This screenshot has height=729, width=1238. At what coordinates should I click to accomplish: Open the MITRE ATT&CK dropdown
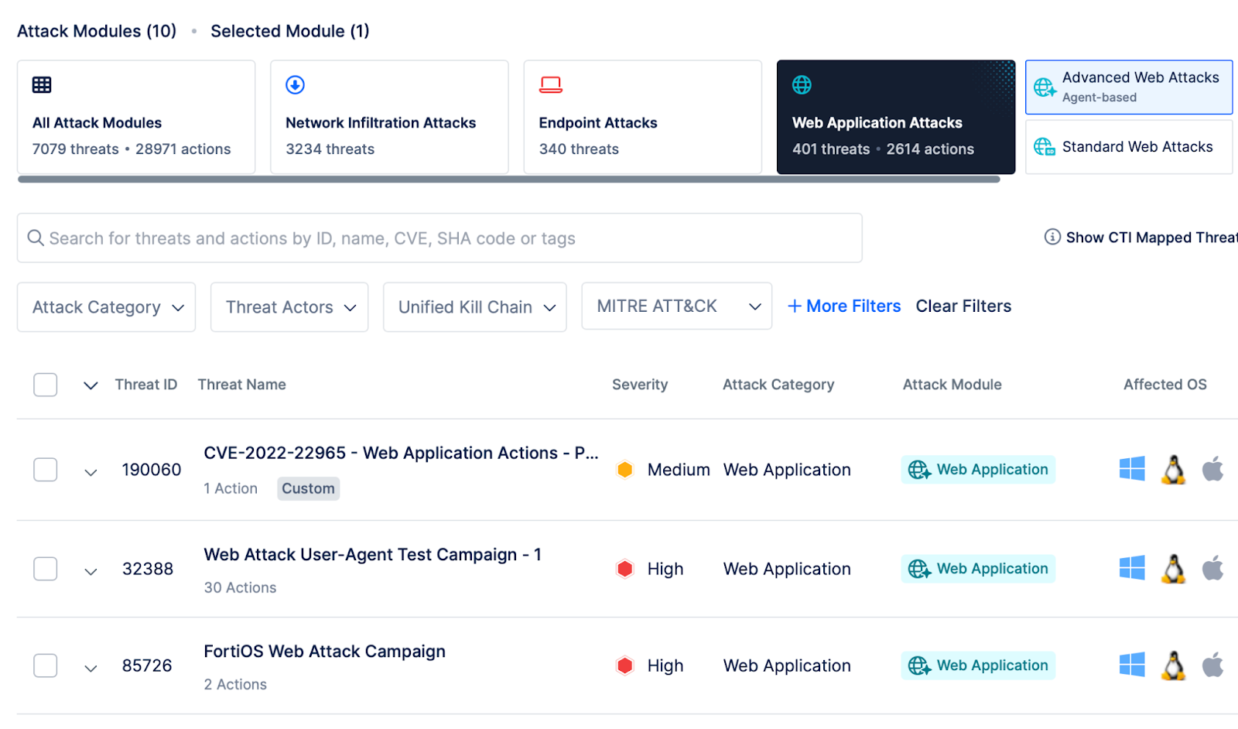coord(675,306)
